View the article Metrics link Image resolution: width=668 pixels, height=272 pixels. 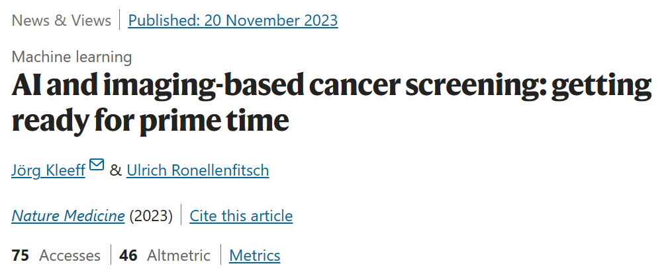pos(255,255)
